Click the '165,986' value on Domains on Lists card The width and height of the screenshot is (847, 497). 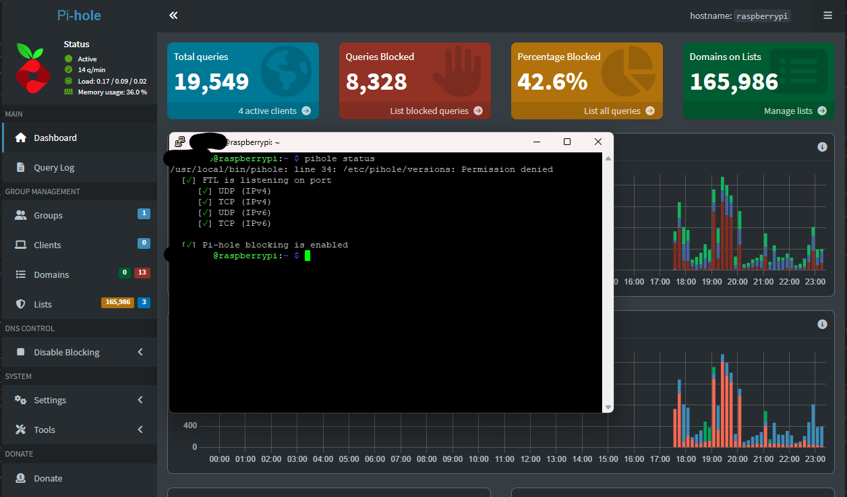(734, 82)
